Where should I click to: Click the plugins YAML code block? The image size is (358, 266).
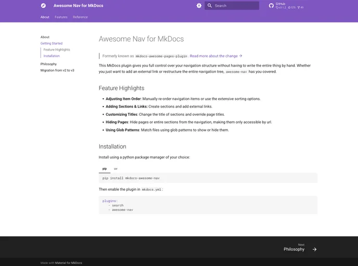[x=208, y=205]
